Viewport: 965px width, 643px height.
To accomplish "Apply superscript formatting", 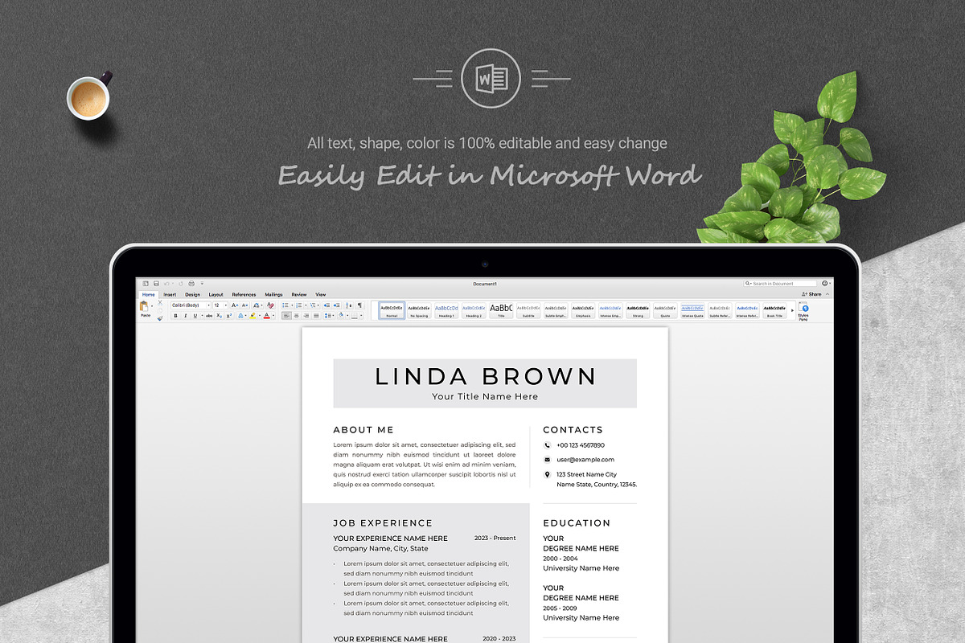I will [x=229, y=316].
